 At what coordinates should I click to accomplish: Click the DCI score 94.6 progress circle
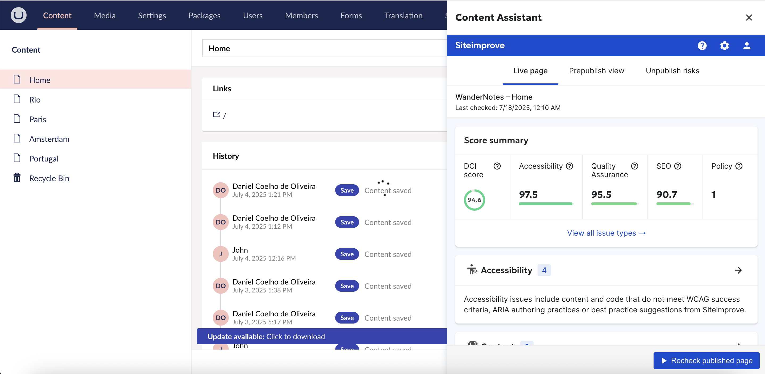(x=474, y=200)
